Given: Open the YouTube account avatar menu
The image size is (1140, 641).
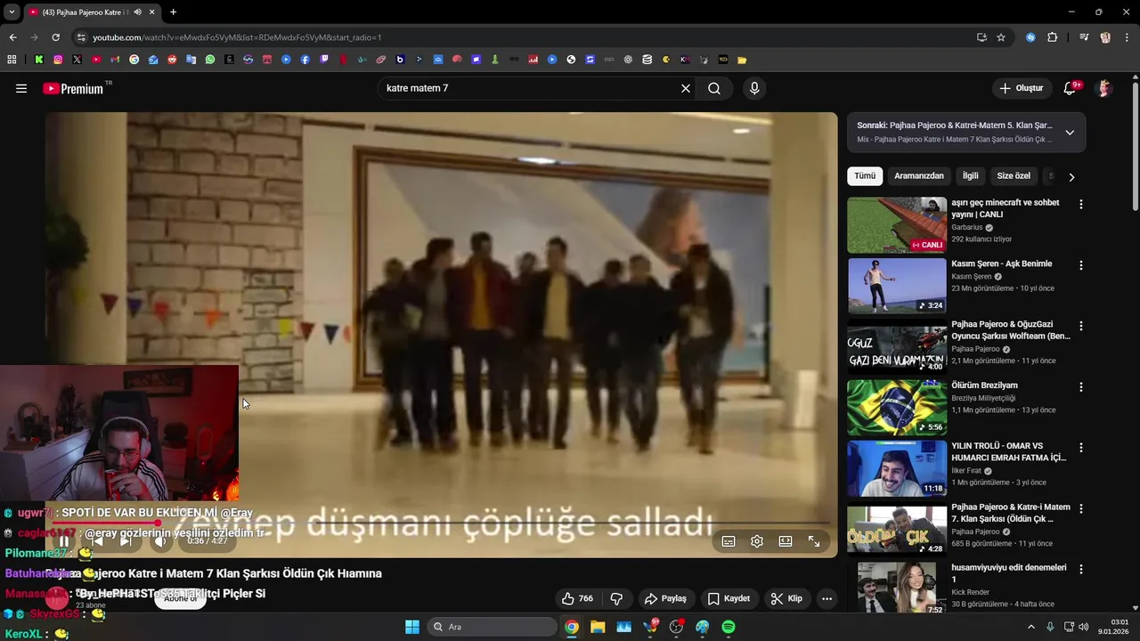Looking at the screenshot, I should coord(1104,88).
